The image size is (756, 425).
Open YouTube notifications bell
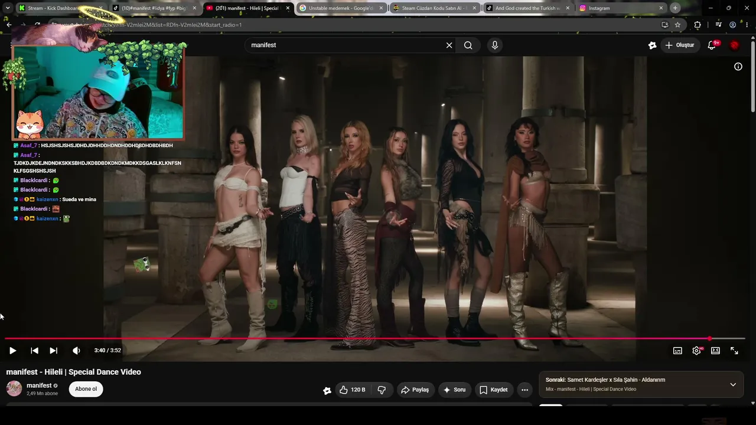coord(712,45)
